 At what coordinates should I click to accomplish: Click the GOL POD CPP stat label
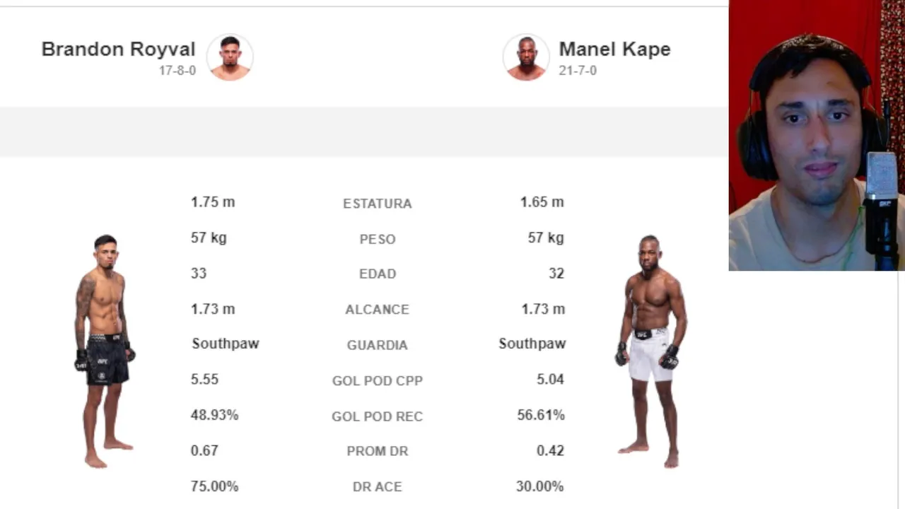click(x=378, y=381)
